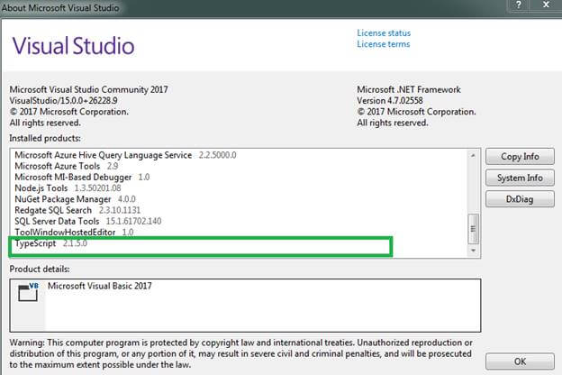The height and width of the screenshot is (375, 562).
Task: Click the Visual Basic product icon
Action: (28, 292)
